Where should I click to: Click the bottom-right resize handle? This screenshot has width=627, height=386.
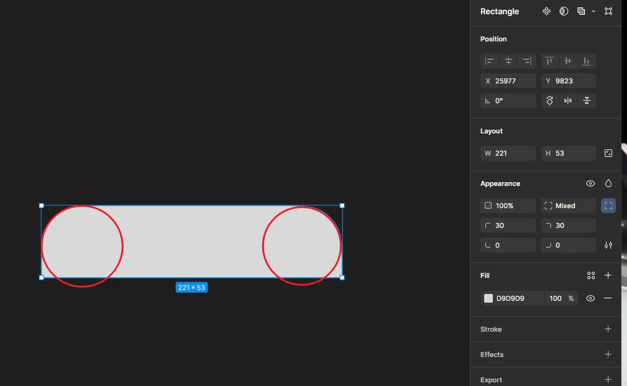[342, 278]
